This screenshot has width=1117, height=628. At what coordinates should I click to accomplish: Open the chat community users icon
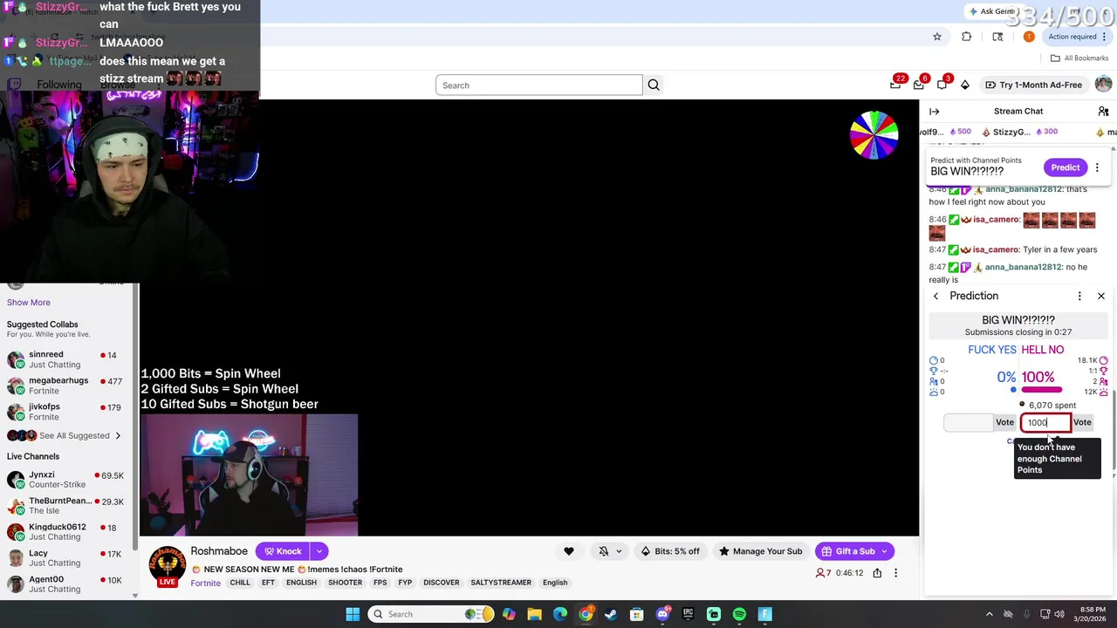click(1103, 111)
